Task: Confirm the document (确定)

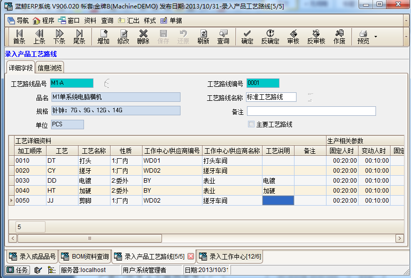Action: pos(247,37)
